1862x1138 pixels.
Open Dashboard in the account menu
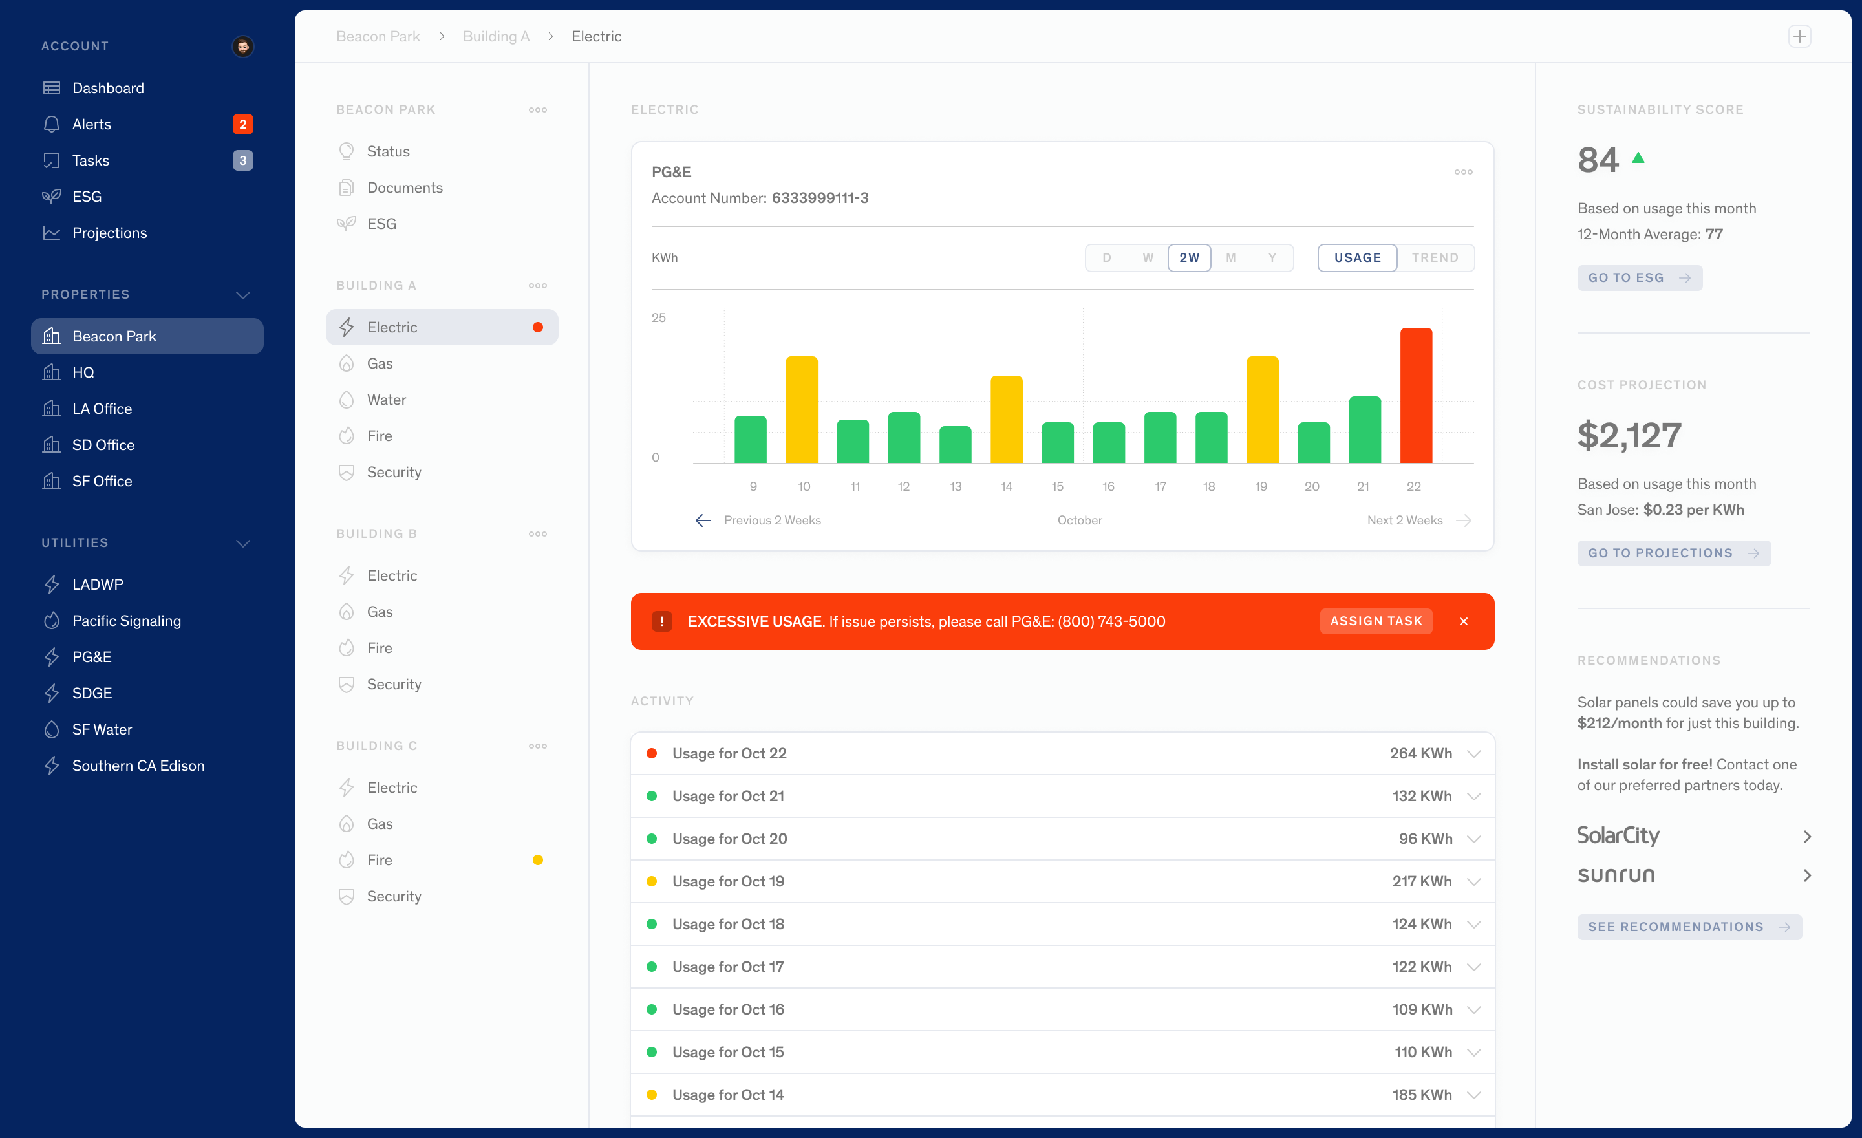click(x=107, y=88)
